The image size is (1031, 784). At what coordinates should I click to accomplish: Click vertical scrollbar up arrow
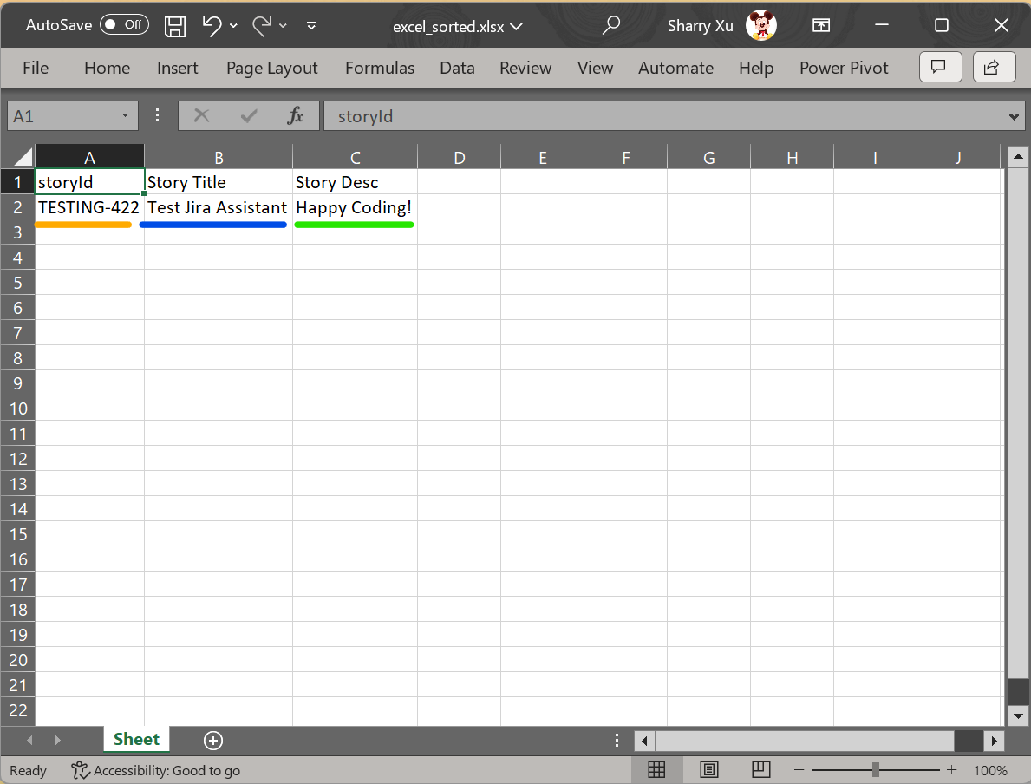pos(1018,156)
